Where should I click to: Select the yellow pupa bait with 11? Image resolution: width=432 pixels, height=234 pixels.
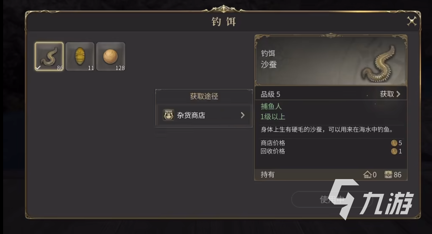80,56
